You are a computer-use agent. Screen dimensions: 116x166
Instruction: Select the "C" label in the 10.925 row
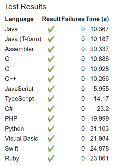click(x=7, y=69)
